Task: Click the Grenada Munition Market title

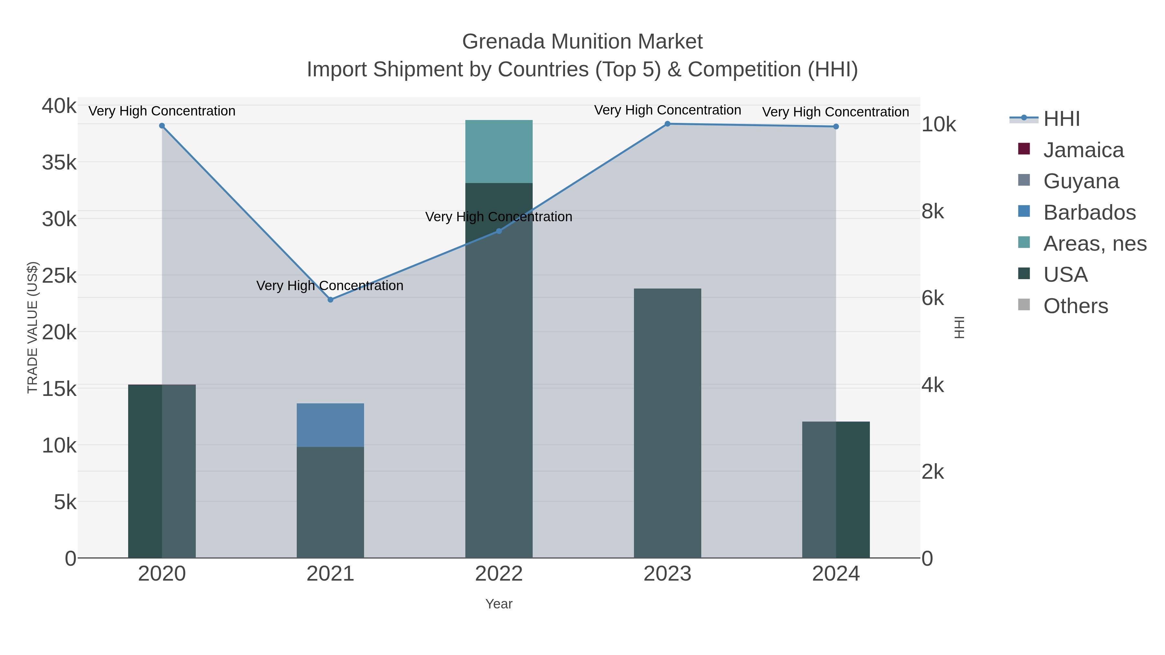Action: point(582,42)
